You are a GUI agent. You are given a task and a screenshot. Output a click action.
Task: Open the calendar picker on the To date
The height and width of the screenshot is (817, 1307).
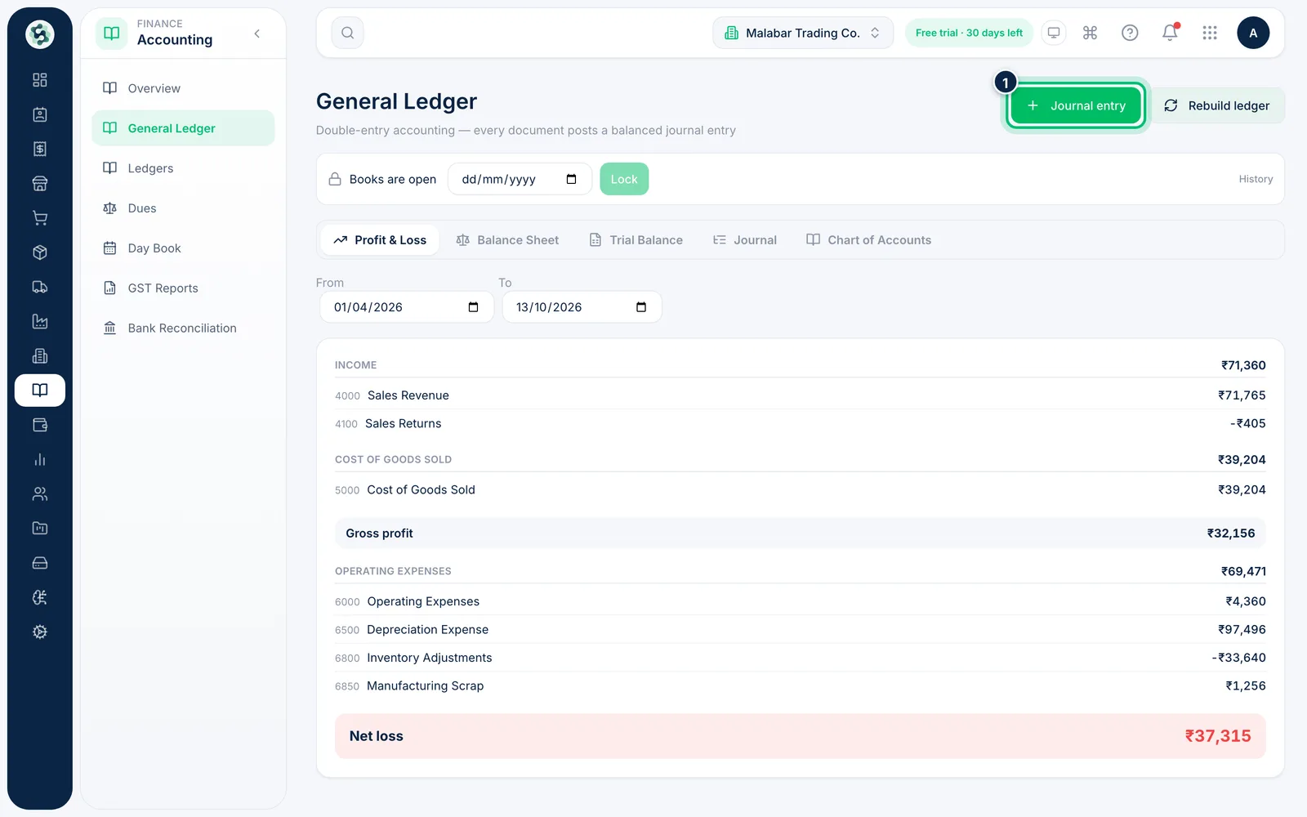(x=641, y=307)
